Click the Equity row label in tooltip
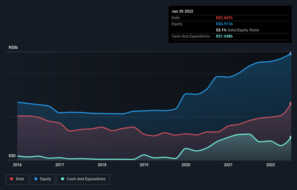Viewport: 297px width, 190px height. point(177,24)
